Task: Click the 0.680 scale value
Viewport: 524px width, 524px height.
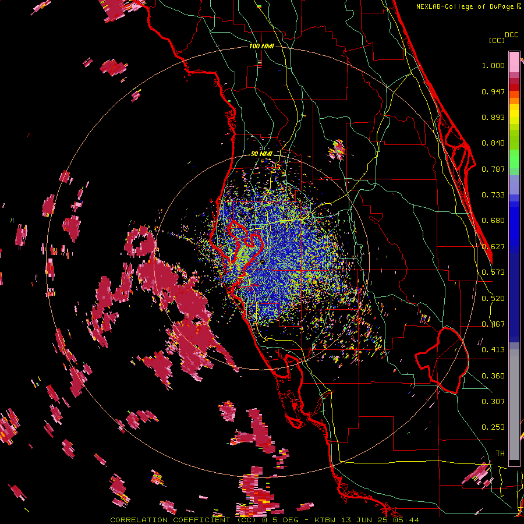Action: tap(493, 221)
